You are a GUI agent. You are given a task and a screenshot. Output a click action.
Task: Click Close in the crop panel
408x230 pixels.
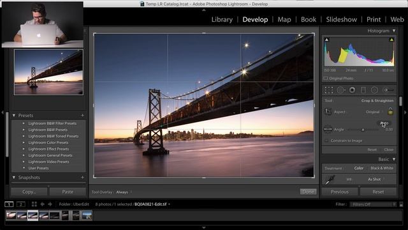(388, 149)
